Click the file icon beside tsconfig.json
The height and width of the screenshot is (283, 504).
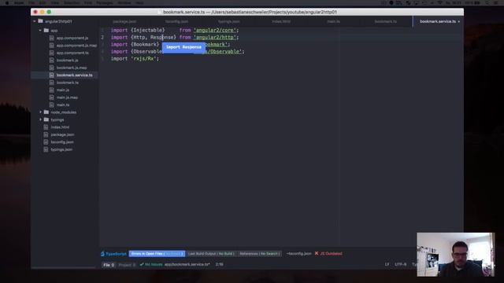46,141
